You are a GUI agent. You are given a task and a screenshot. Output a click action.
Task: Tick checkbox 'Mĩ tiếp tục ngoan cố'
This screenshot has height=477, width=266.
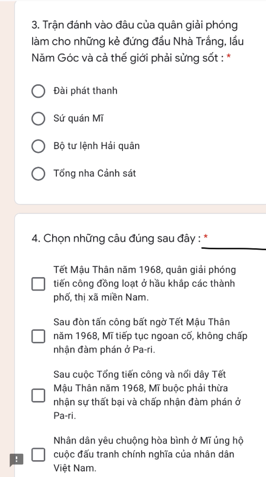coord(38,336)
